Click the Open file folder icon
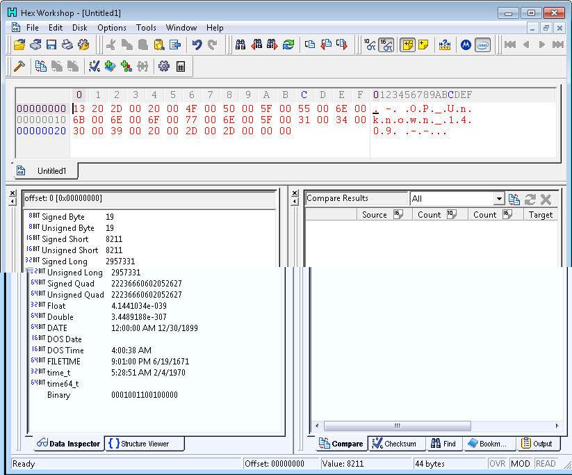 click(x=19, y=45)
